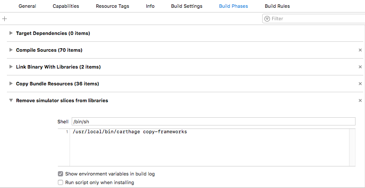This screenshot has height=188, width=365.
Task: Collapse Remove simulator slices from libraries section
Action: pos(11,100)
